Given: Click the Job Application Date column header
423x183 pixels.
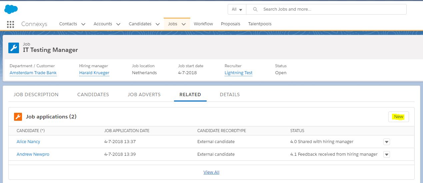Looking at the screenshot, I should (127, 131).
